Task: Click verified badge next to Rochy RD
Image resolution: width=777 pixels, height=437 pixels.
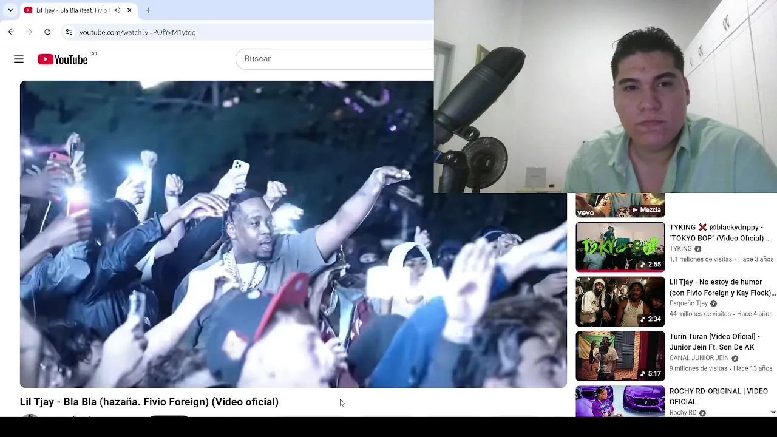Action: click(702, 413)
